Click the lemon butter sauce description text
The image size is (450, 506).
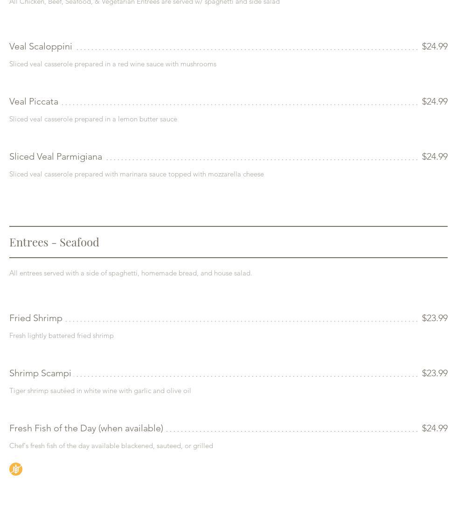(x=93, y=119)
